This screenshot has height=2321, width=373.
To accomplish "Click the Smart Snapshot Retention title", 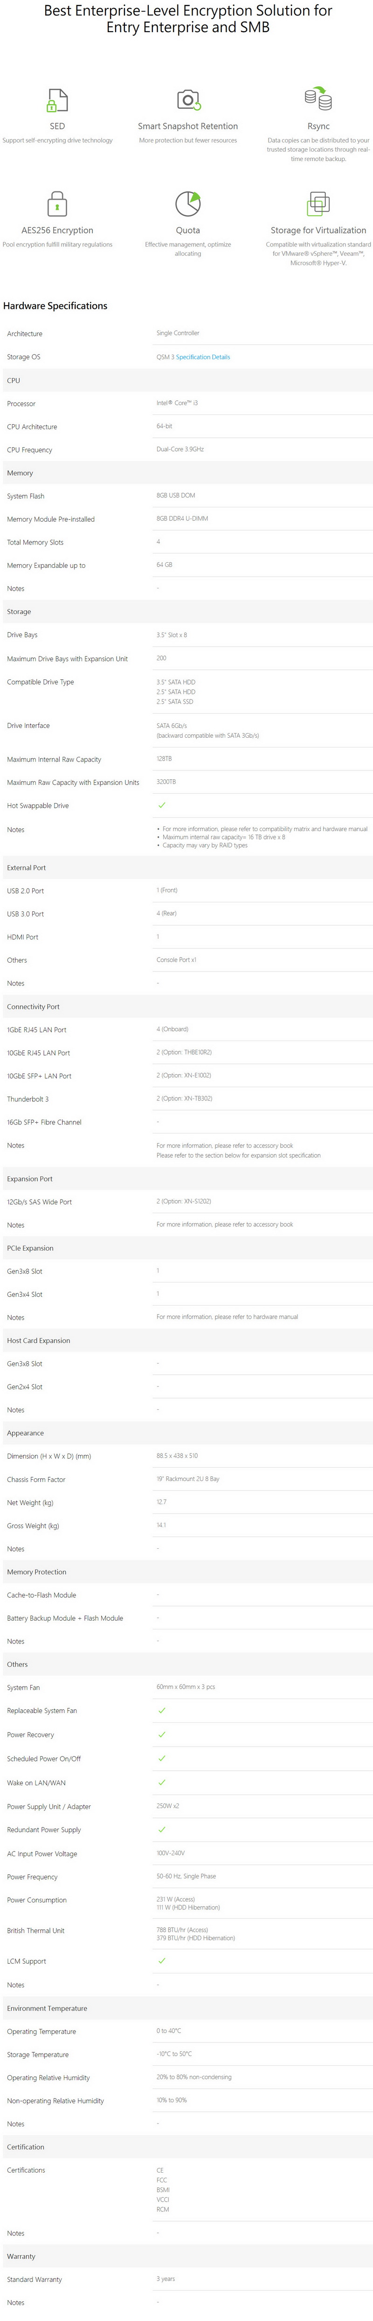I will tap(188, 126).
